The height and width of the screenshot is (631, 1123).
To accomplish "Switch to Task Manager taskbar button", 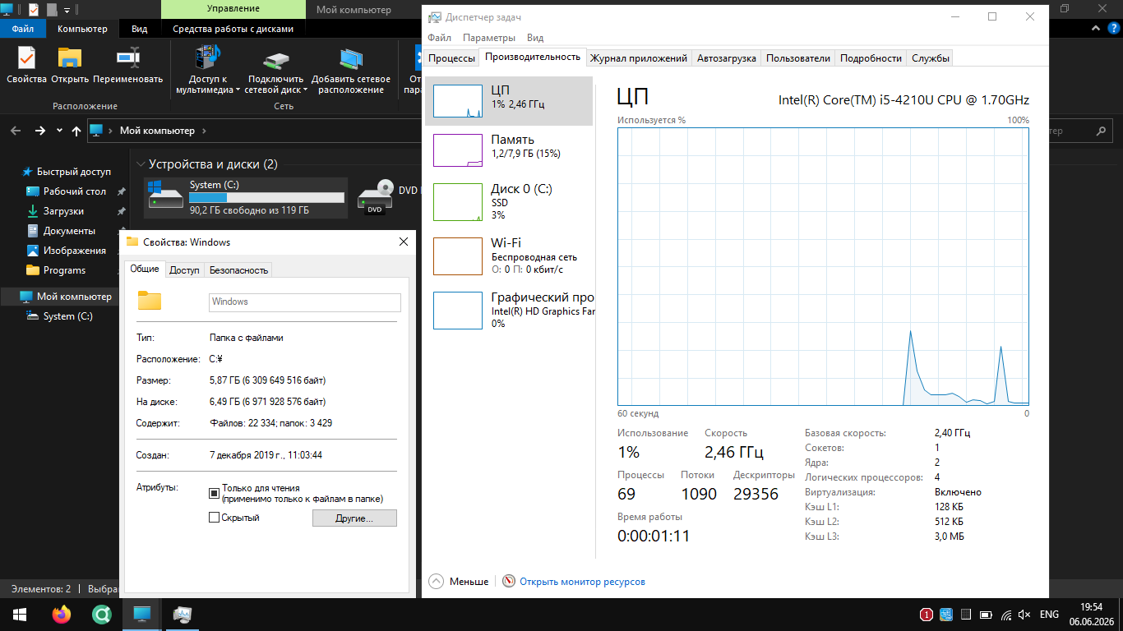I will 182,615.
